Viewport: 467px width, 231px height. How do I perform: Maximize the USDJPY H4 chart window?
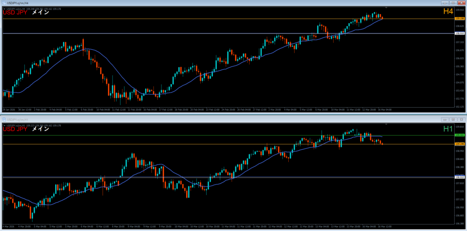[452, 3]
